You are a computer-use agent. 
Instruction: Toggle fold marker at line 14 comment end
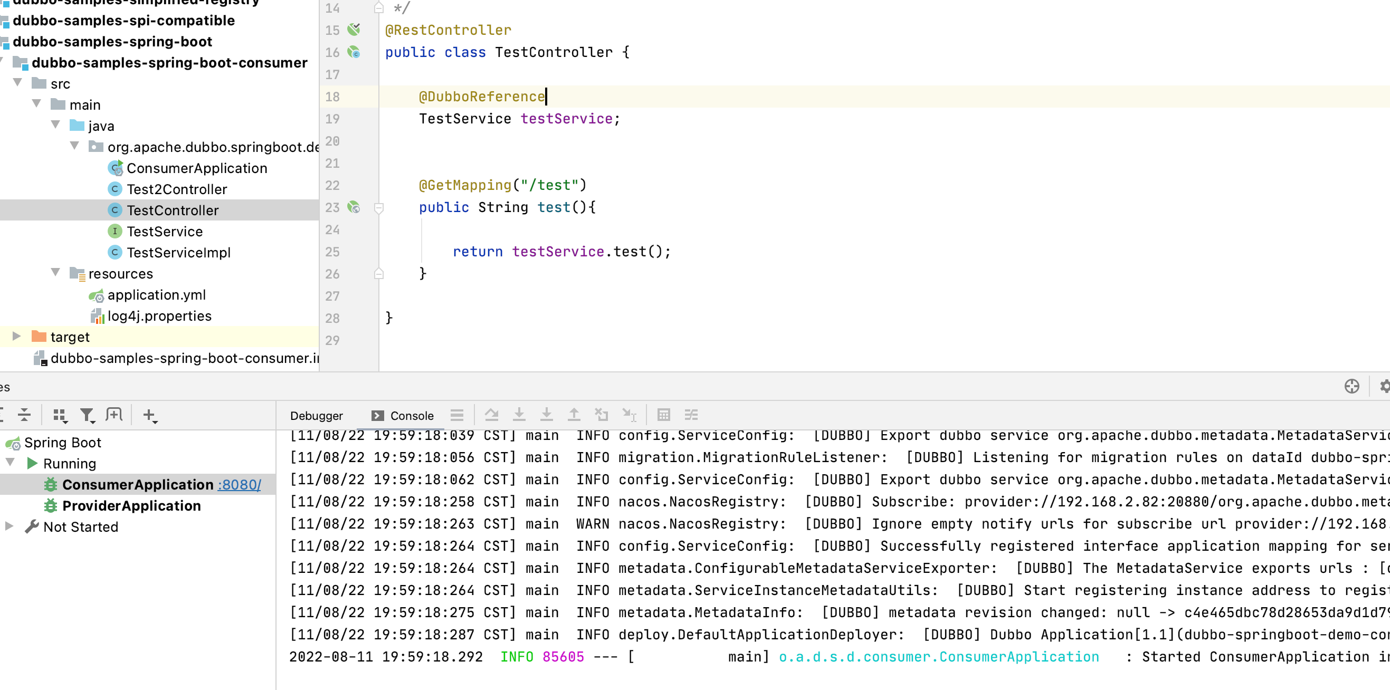point(379,8)
